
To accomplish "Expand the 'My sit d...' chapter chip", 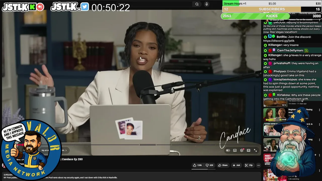I will [54, 150].
